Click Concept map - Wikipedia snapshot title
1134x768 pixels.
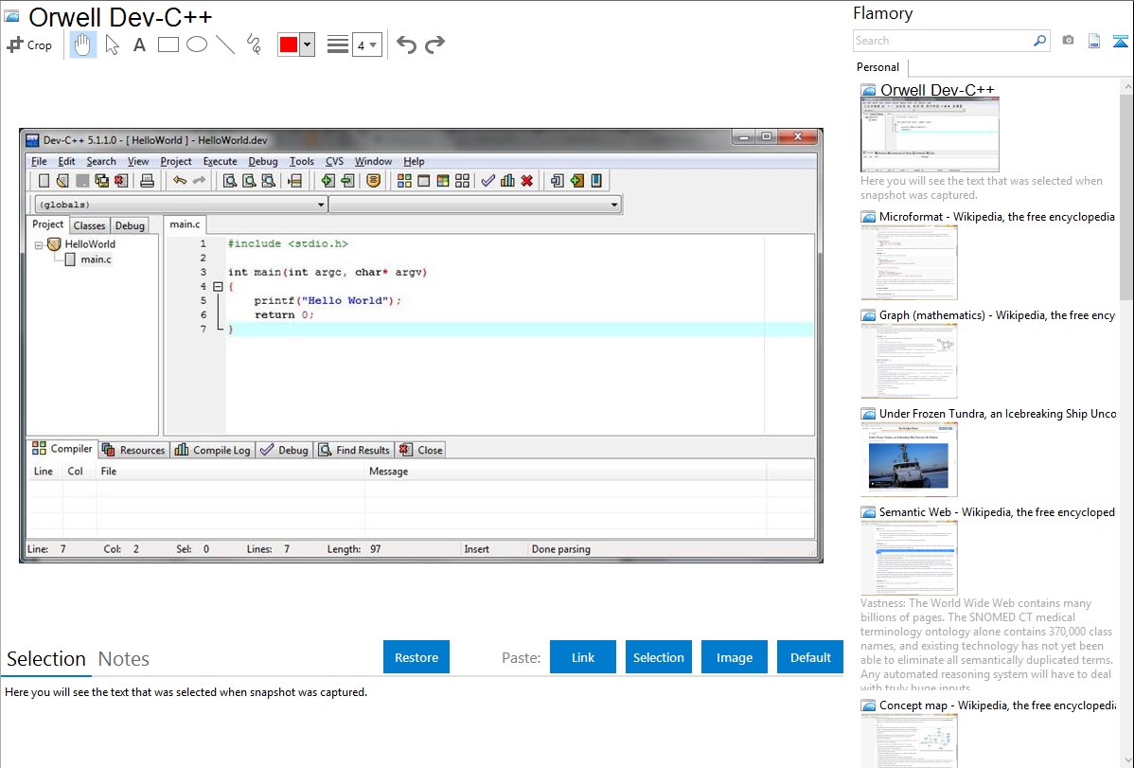(x=998, y=705)
